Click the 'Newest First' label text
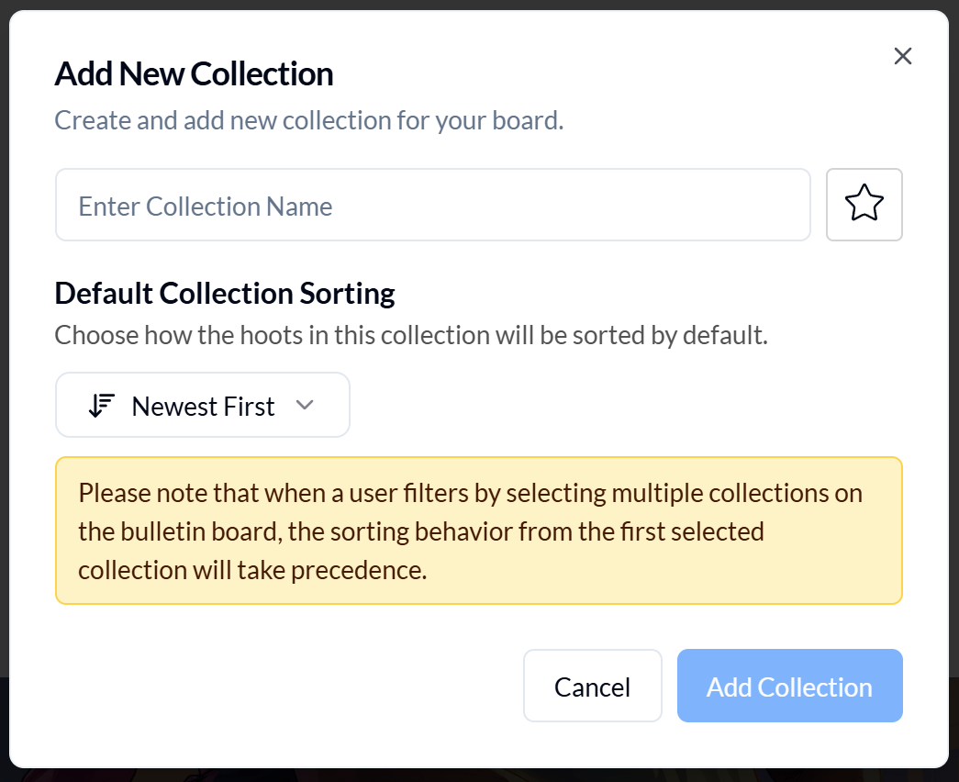 (x=203, y=407)
